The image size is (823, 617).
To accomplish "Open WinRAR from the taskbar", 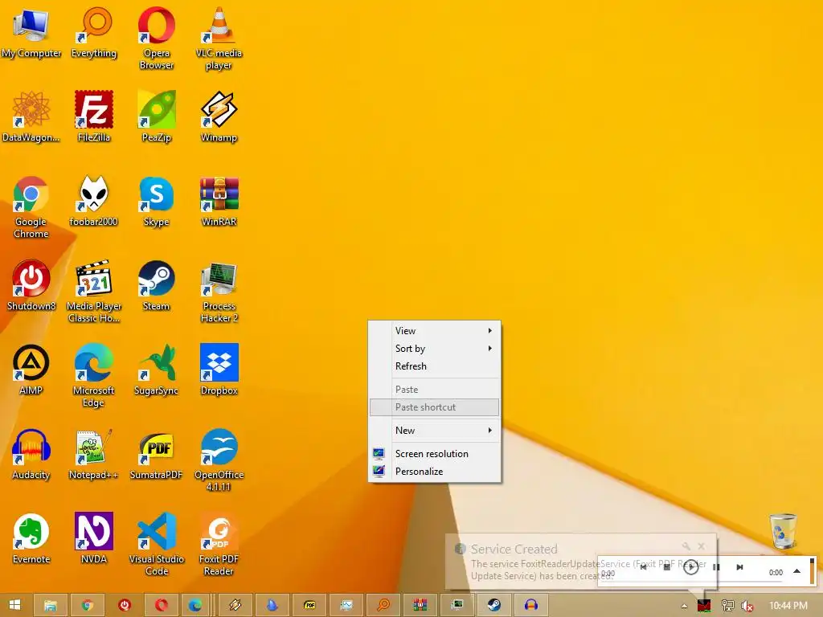I will 420,605.
